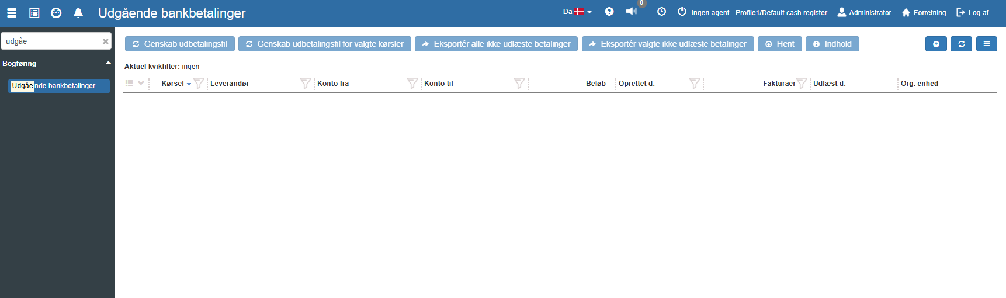
Task: Click Eksportér valgte ikke udlæste betalinger
Action: click(668, 44)
